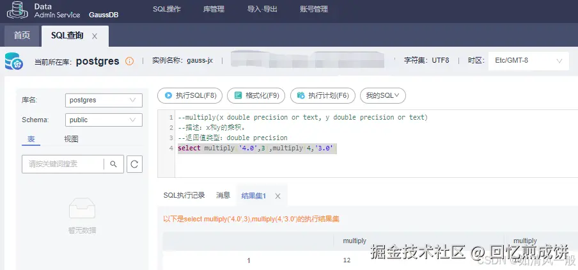
Task: Click the GaussDB database icon beside current database
Action: point(13,61)
